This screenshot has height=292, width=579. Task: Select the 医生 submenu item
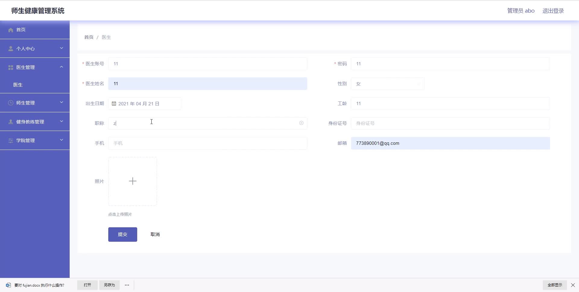point(18,85)
